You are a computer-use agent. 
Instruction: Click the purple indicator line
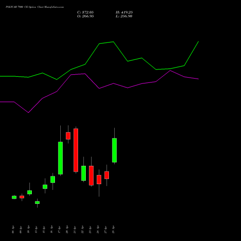(99, 88)
